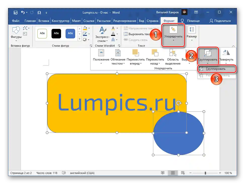Click the proofing check icon
Viewport: 245px width, 184px height.
pos(64,173)
